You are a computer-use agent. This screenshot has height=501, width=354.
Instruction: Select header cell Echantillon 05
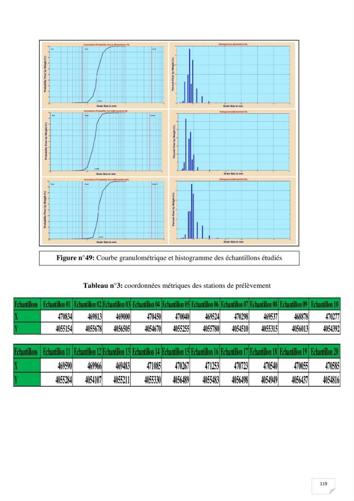176,304
